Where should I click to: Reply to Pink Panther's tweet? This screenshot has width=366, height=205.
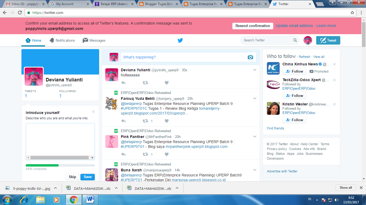pos(124,154)
